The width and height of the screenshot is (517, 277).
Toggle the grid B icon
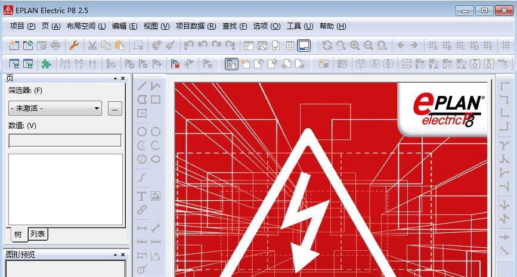point(447,45)
